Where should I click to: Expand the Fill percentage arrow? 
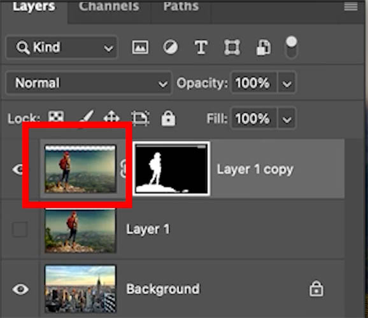(x=287, y=119)
